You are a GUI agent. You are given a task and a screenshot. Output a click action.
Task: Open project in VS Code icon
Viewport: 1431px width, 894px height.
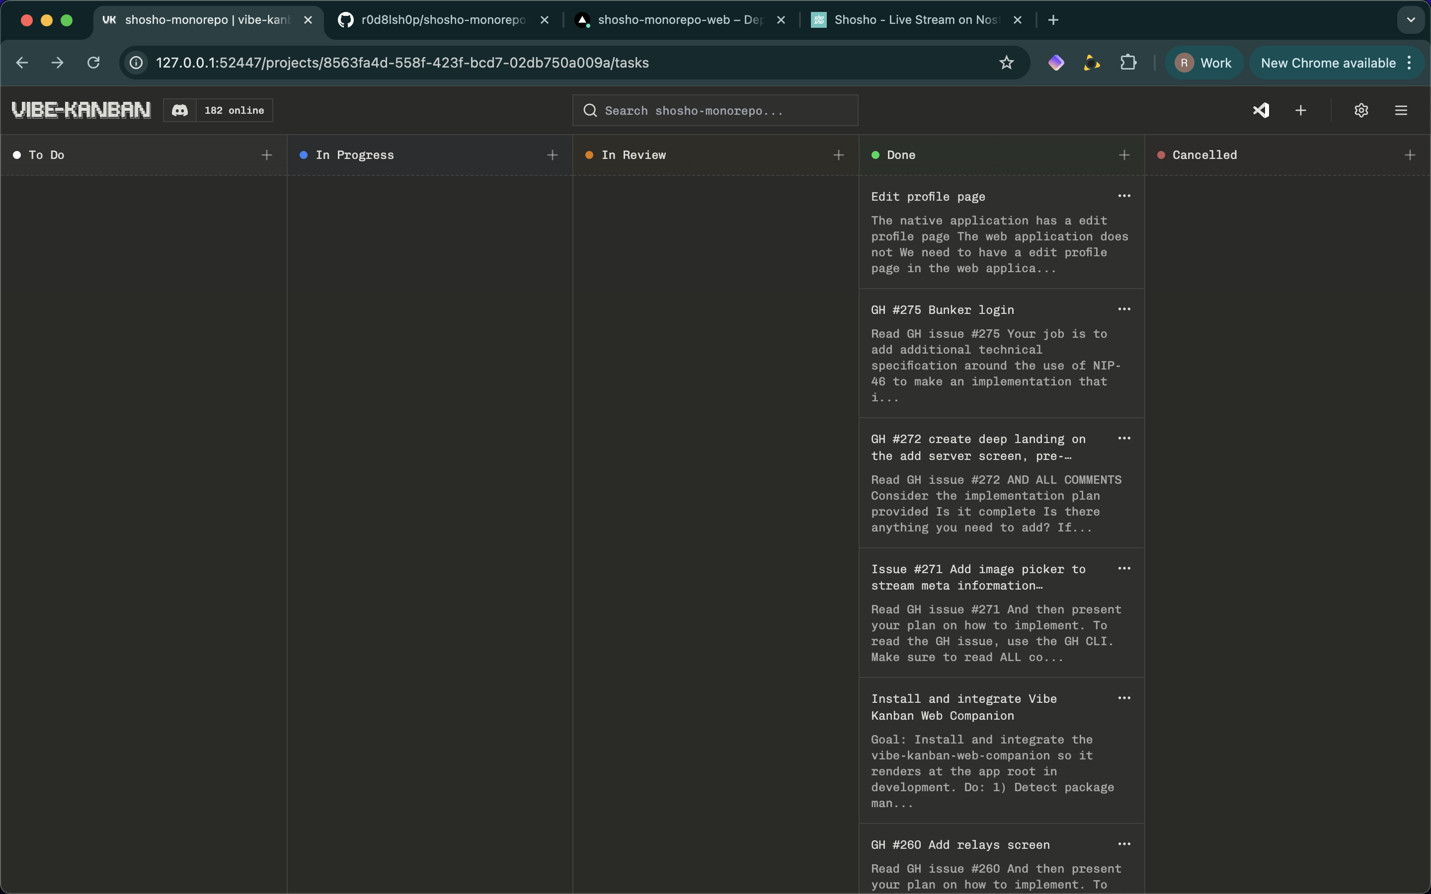tap(1261, 111)
